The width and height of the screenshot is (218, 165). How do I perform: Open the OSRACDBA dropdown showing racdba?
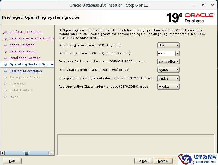[168, 87]
